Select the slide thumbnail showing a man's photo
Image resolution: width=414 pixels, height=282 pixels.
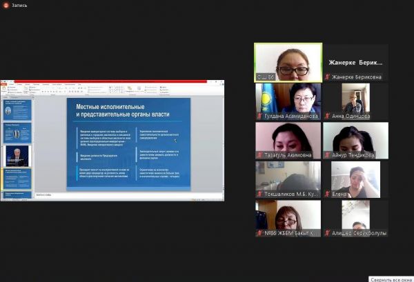pyautogui.click(x=17, y=155)
